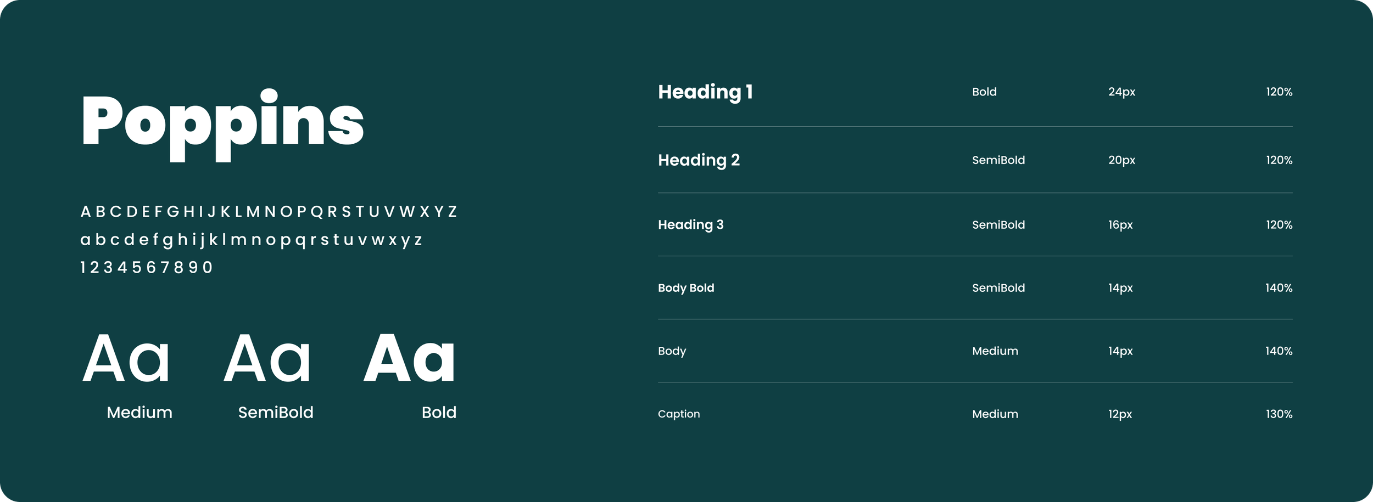Click the 140% line height in Body row
1373x502 pixels.
point(1279,351)
